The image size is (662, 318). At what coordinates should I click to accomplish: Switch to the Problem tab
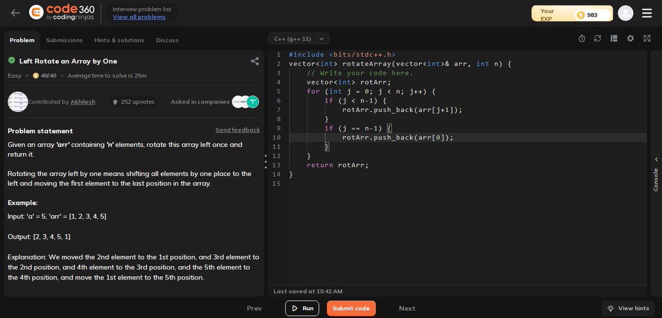point(22,40)
